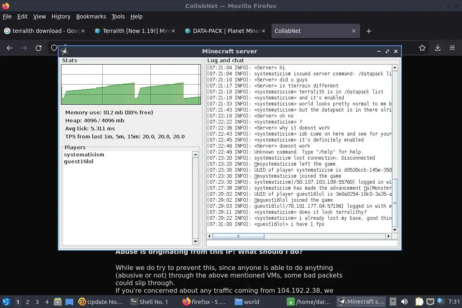Open the History menu
Screen dimensions: 462x308
tap(61, 16)
